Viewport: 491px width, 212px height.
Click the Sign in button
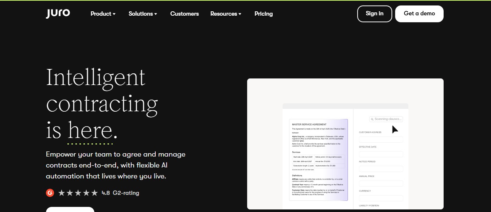pos(374,14)
